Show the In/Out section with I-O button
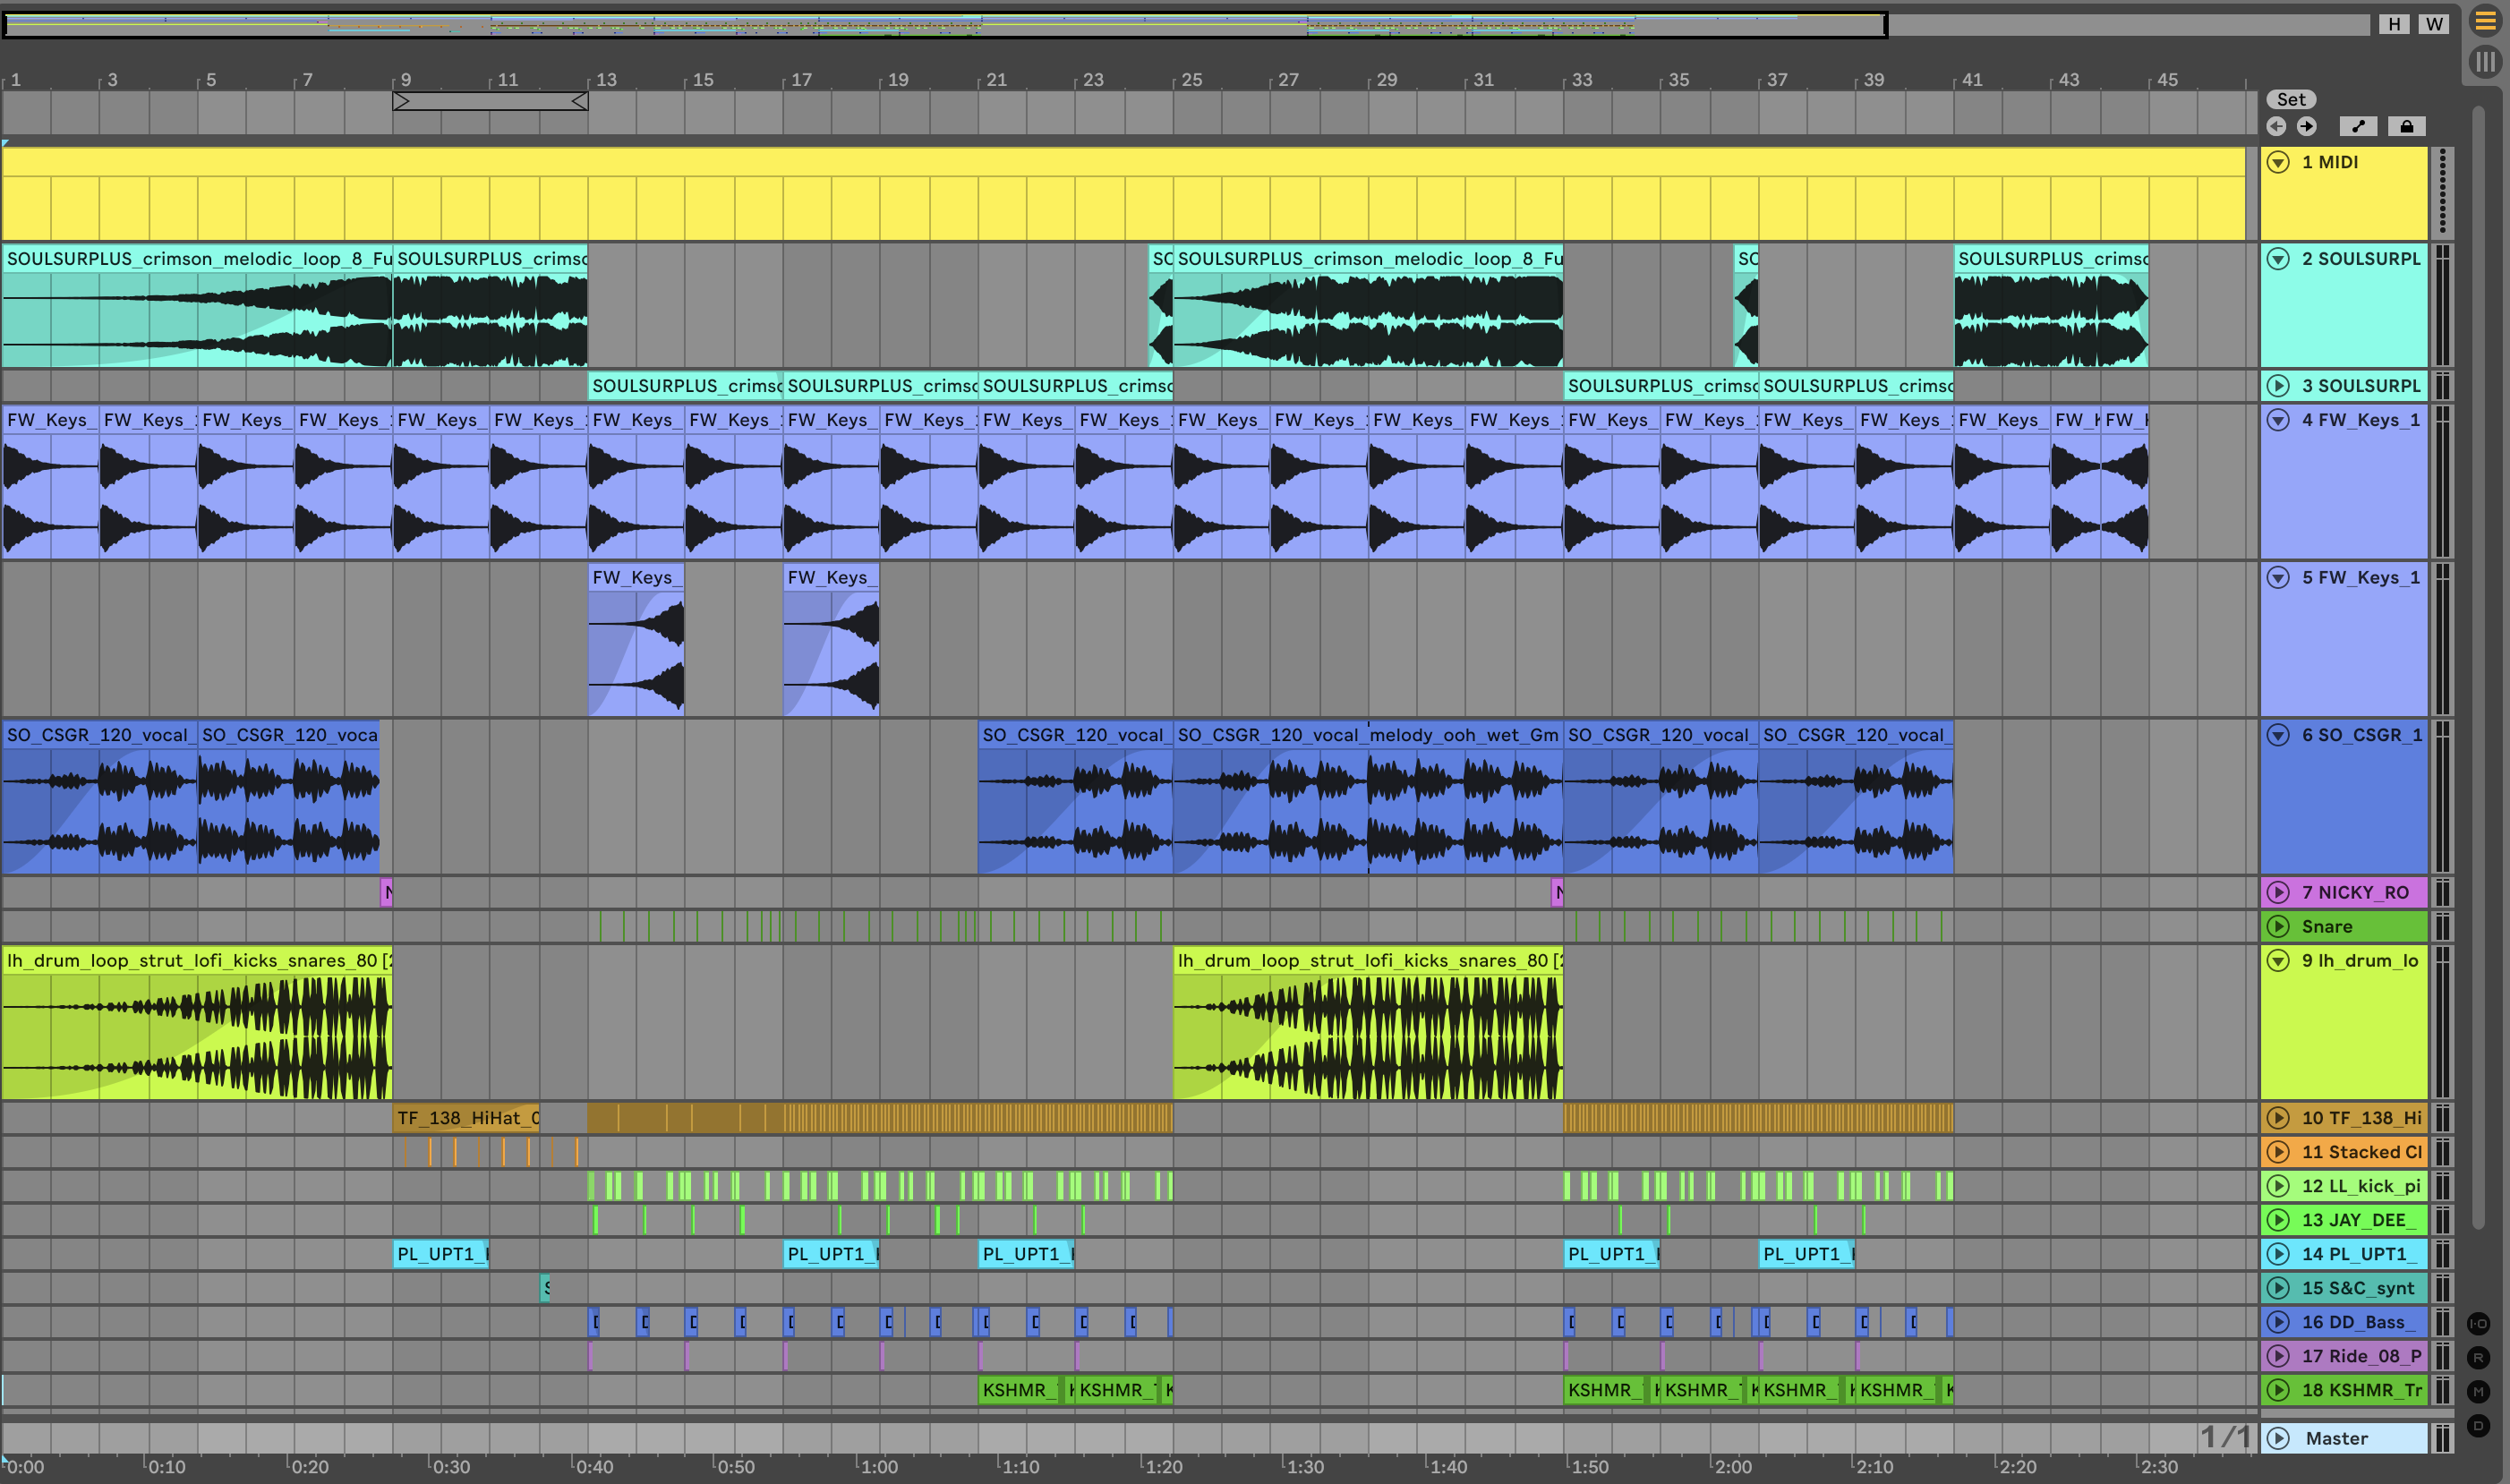The image size is (2510, 1484). [x=2478, y=1323]
